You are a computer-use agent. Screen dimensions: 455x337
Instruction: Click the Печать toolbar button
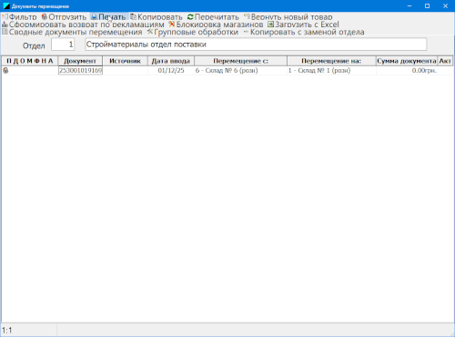pos(108,17)
